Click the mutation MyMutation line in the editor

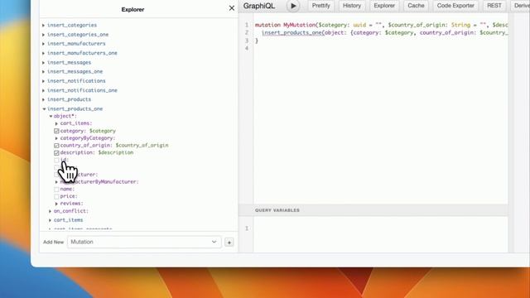[x=381, y=25]
